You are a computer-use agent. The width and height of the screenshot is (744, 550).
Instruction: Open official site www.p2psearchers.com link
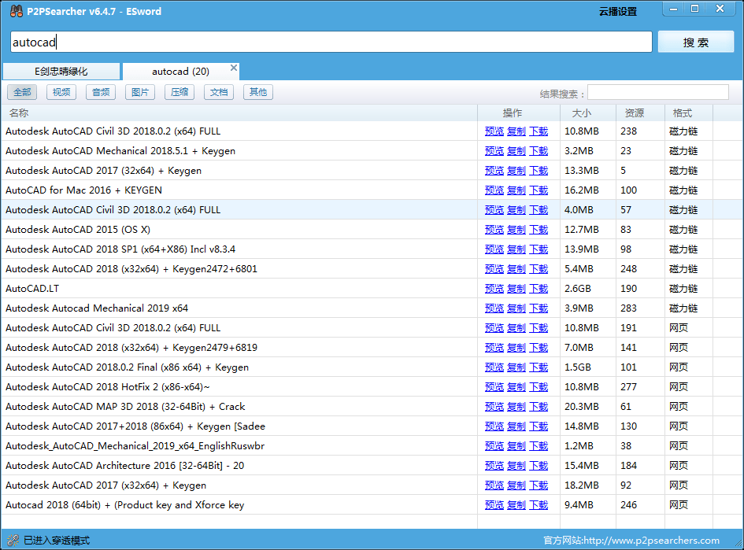point(631,541)
